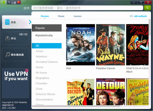153x111 pixels.
Task: Switch to the Music tab
Action: point(61,16)
